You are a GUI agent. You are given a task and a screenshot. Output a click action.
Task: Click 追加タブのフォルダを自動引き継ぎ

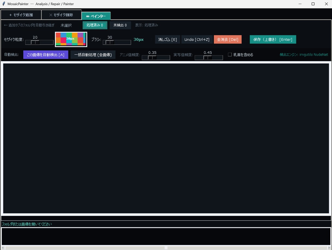coord(29,25)
